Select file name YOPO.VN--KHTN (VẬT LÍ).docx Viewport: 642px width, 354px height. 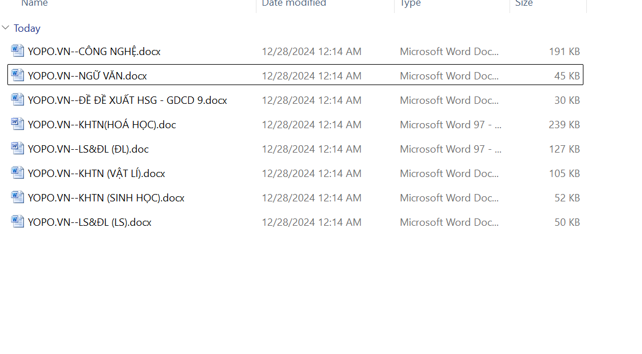97,174
